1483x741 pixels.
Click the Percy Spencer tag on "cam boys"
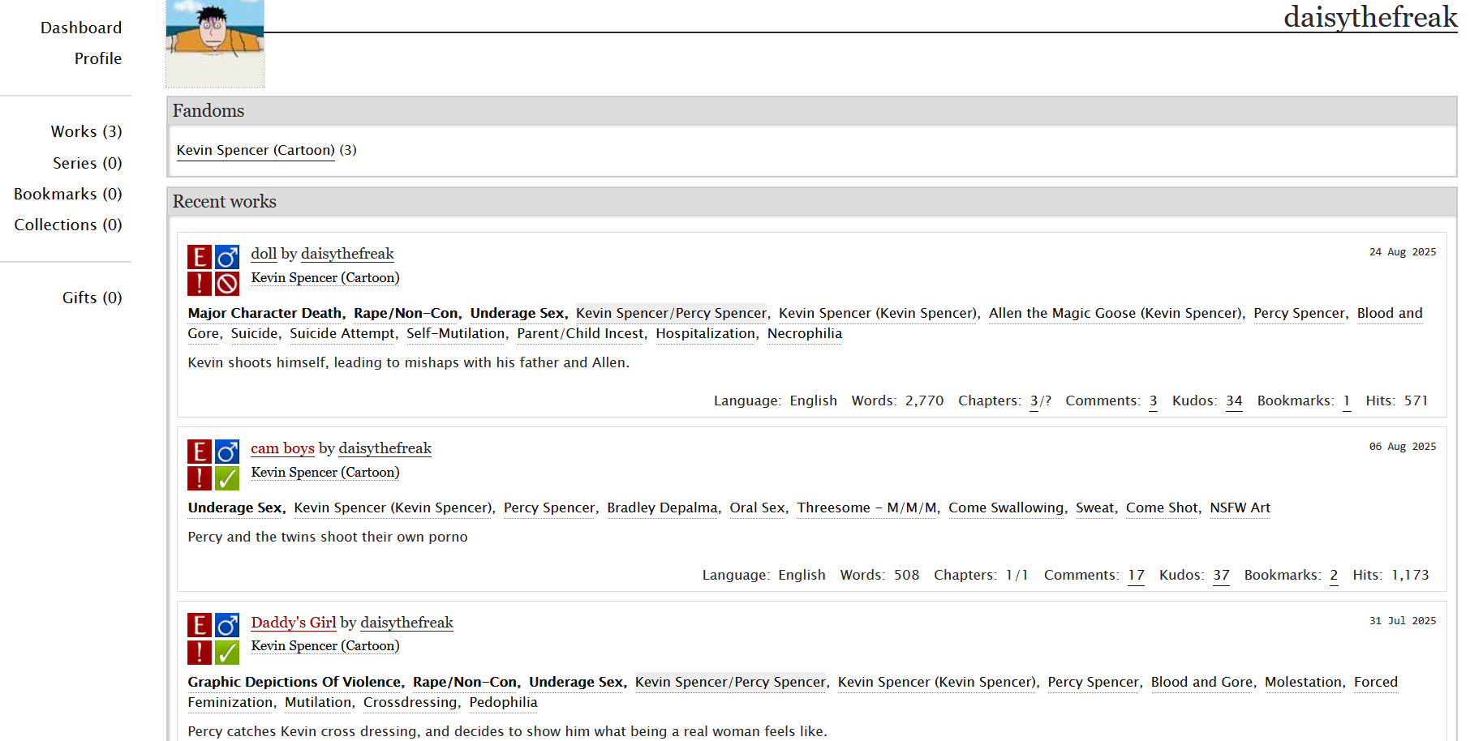tap(550, 508)
